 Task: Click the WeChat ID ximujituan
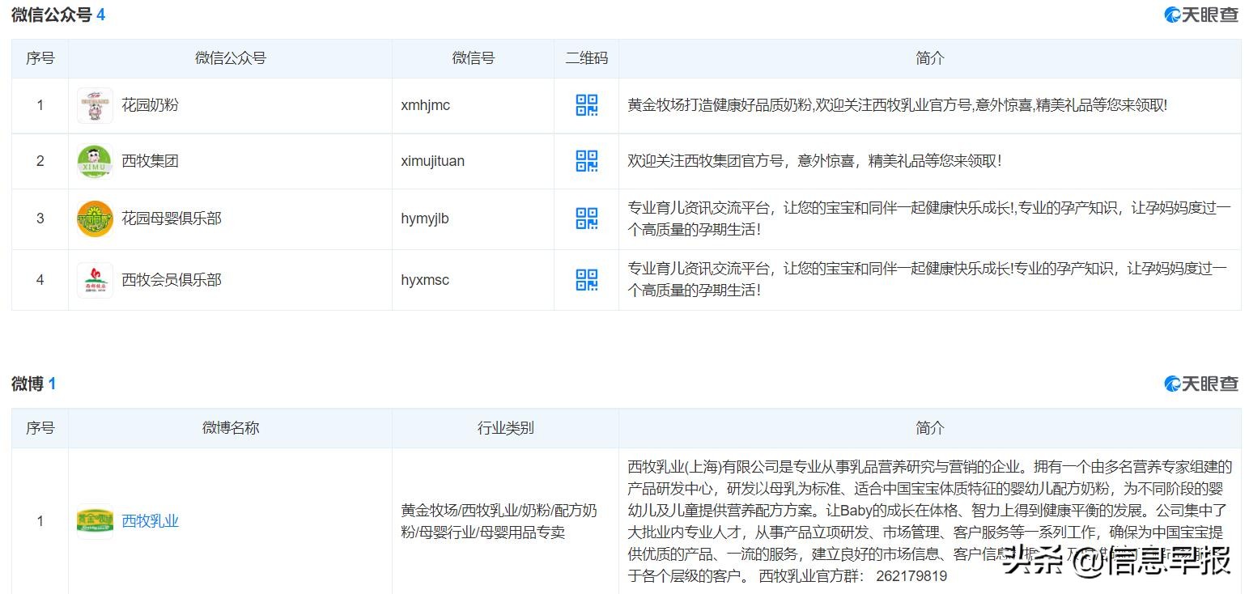[x=432, y=161]
